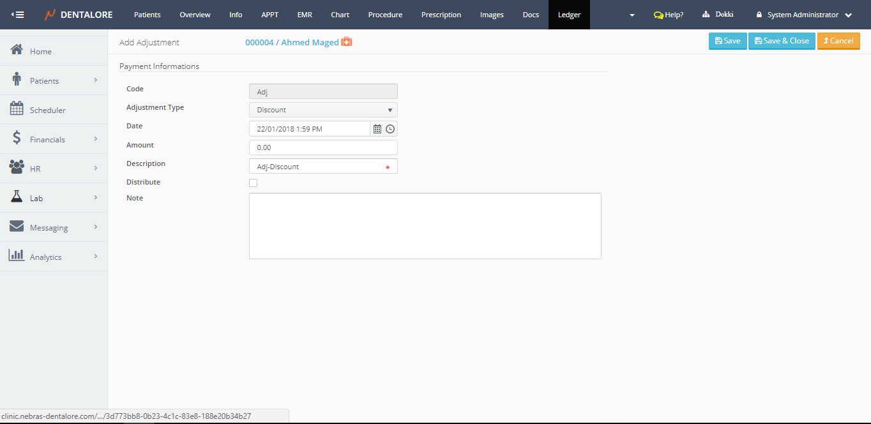Screen dimensions: 871x424
Task: Open the clock time picker icon
Action: pos(390,129)
